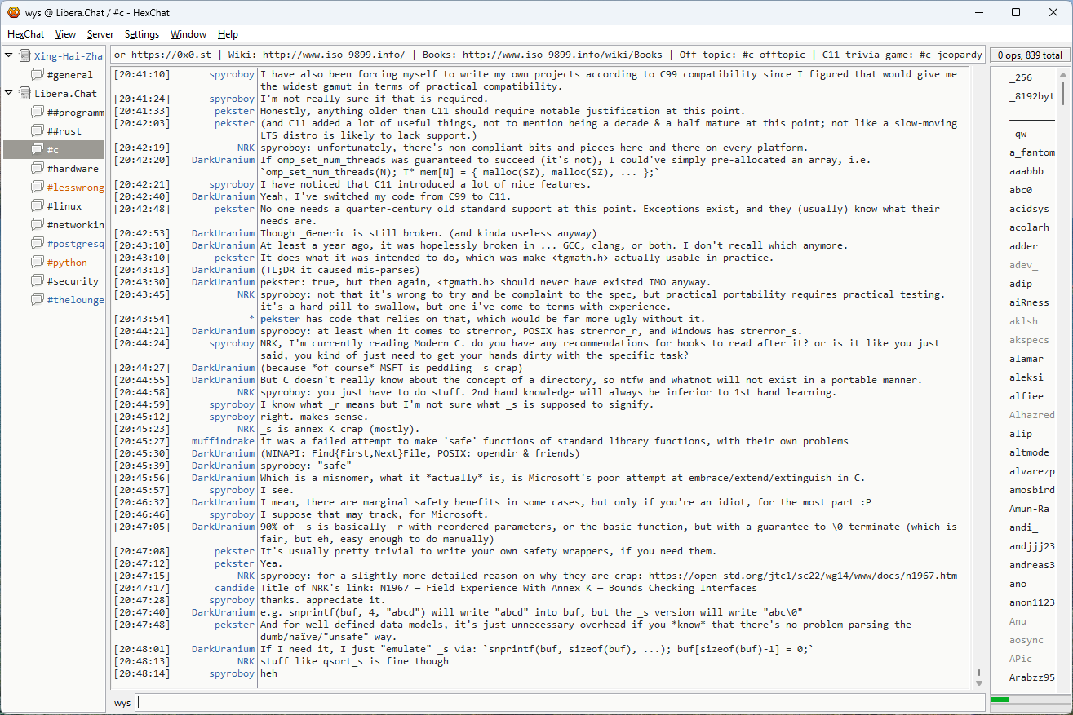Image resolution: width=1073 pixels, height=715 pixels.
Task: Click the chat area scrollbar down arrow
Action: (x=979, y=682)
